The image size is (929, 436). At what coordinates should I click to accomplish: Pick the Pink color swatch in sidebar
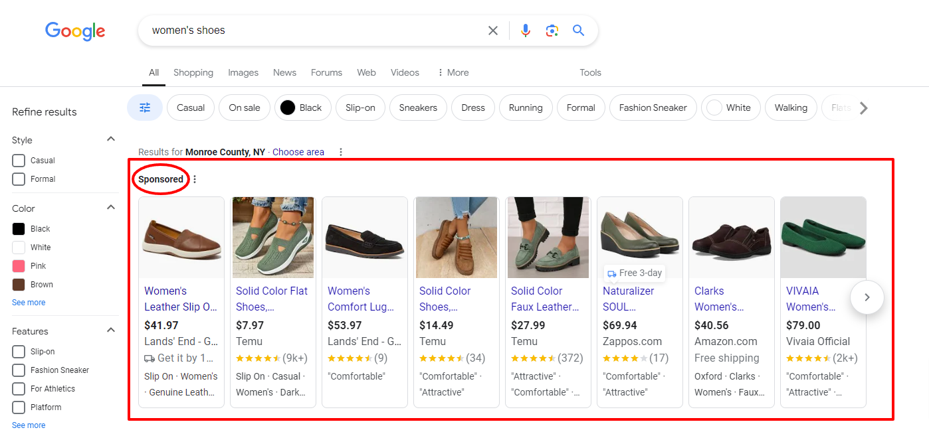coord(19,266)
